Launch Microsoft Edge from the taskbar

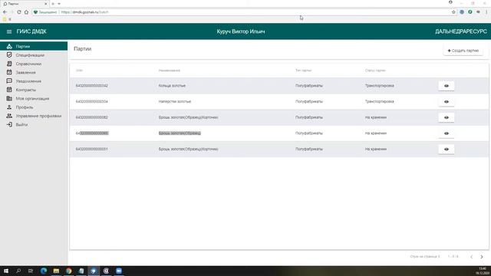point(44,271)
